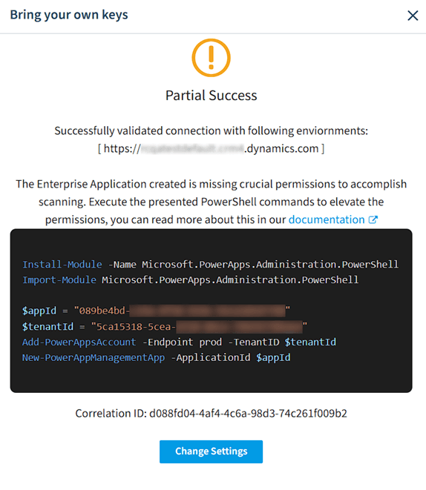Screen dimensions: 426x490
Task: Select the Add-PowerAppsAccount cmdlet name
Action: [79, 342]
